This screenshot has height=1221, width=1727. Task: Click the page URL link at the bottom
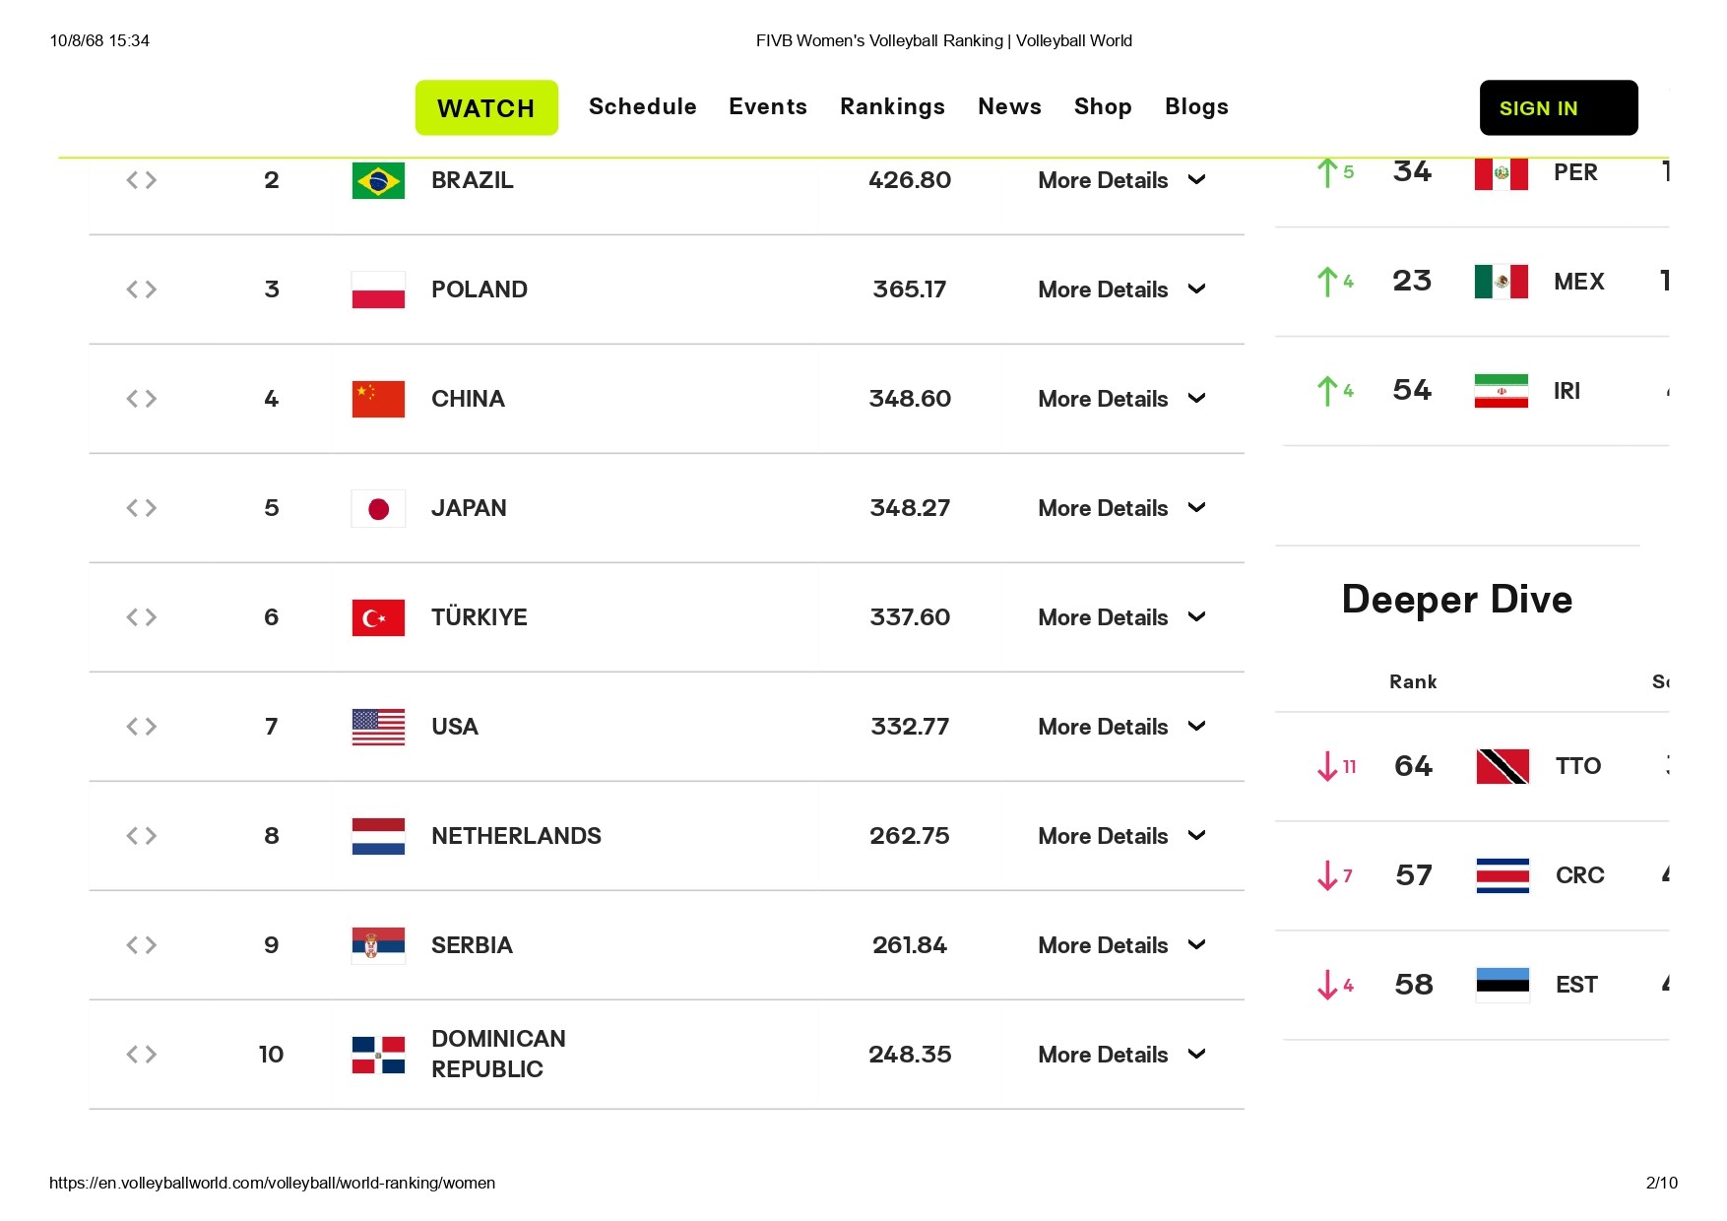(273, 1183)
